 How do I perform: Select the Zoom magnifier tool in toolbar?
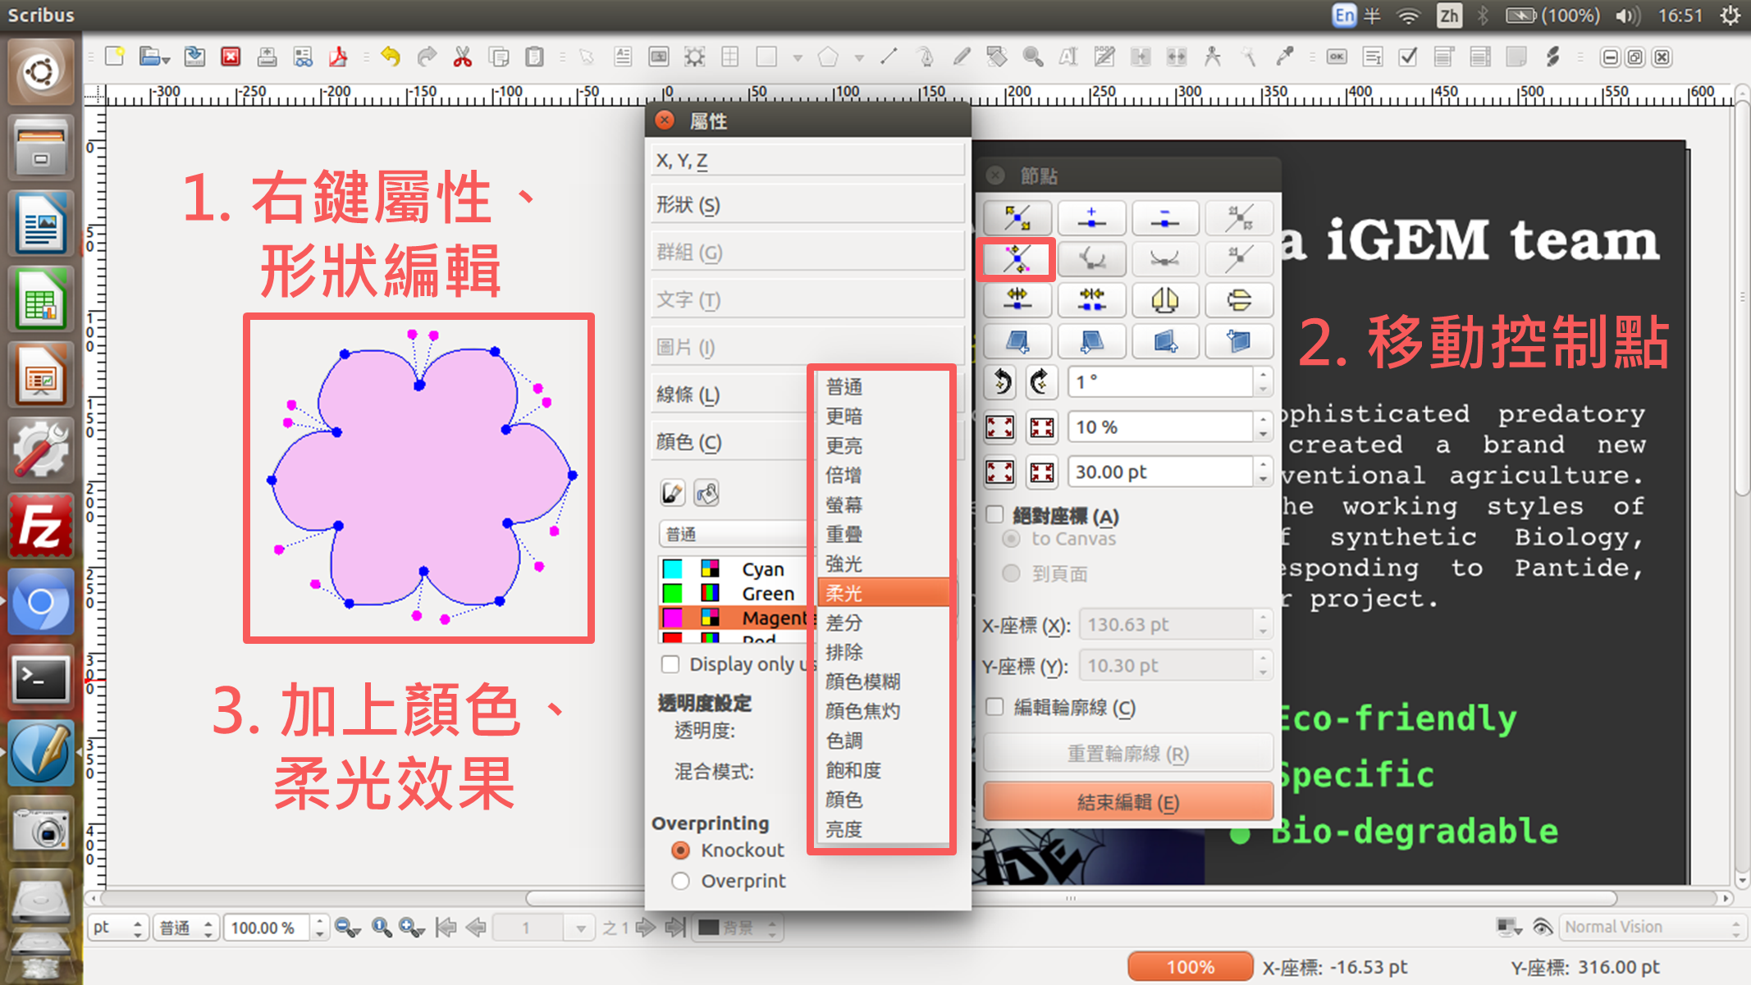click(x=1033, y=57)
